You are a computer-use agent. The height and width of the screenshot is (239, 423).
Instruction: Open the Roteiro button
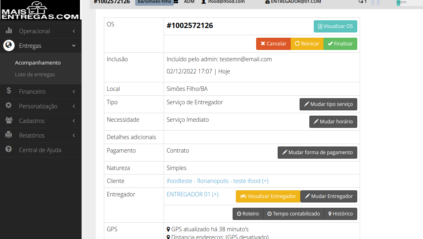tap(248, 214)
